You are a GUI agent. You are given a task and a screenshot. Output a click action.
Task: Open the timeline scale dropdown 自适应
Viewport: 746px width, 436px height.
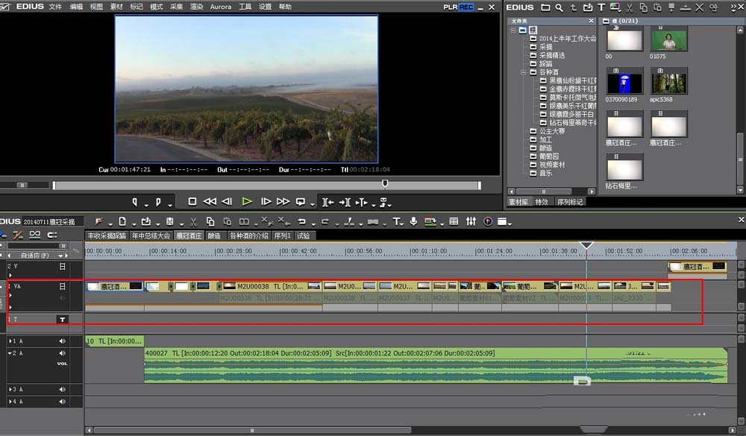click(60, 256)
